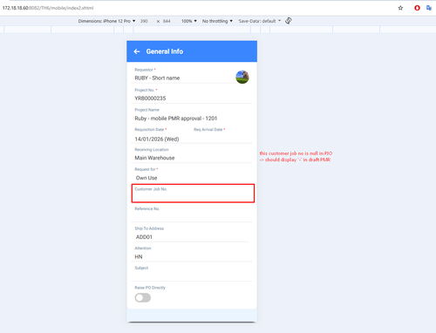Open the 100% zoom dropdown
This screenshot has height=333, width=436.
coord(189,21)
